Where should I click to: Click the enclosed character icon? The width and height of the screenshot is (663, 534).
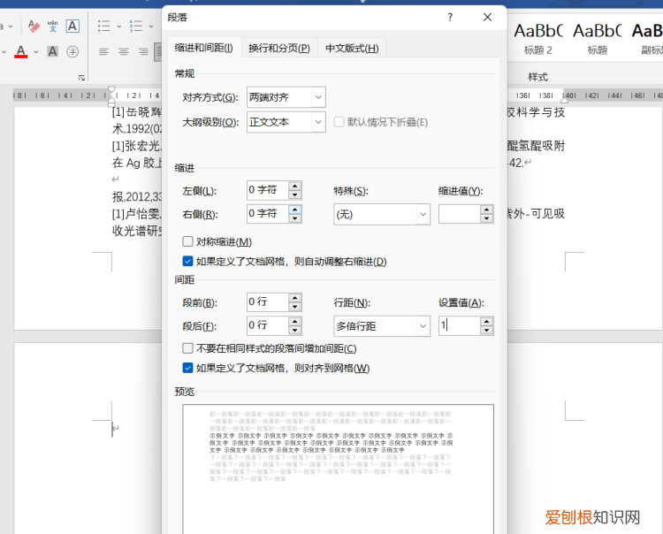click(x=72, y=51)
